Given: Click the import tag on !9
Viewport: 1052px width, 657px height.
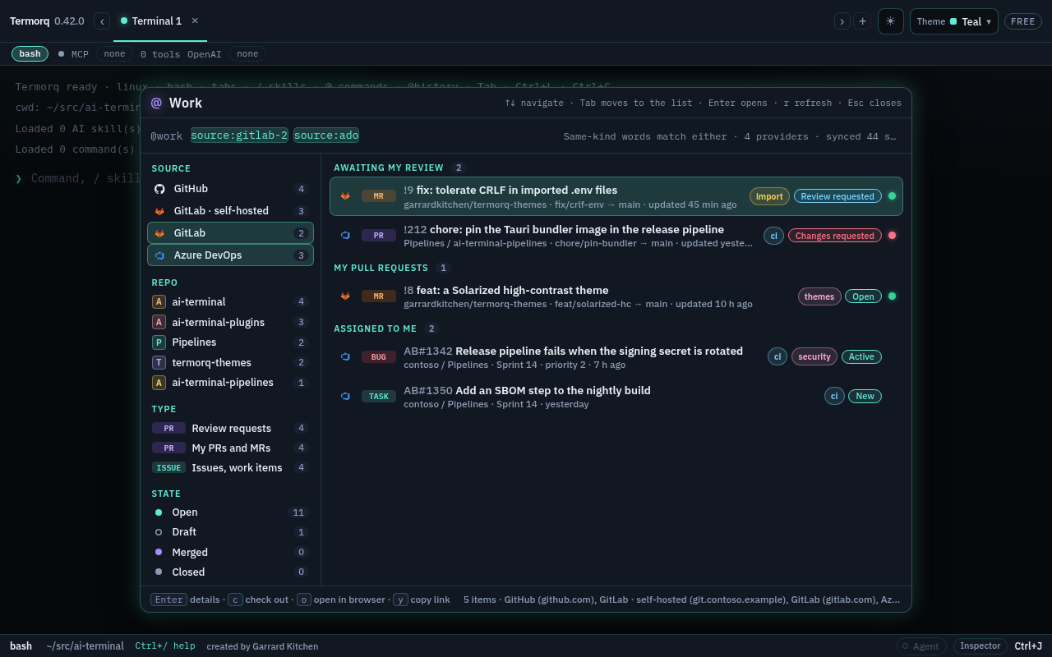Looking at the screenshot, I should [769, 196].
